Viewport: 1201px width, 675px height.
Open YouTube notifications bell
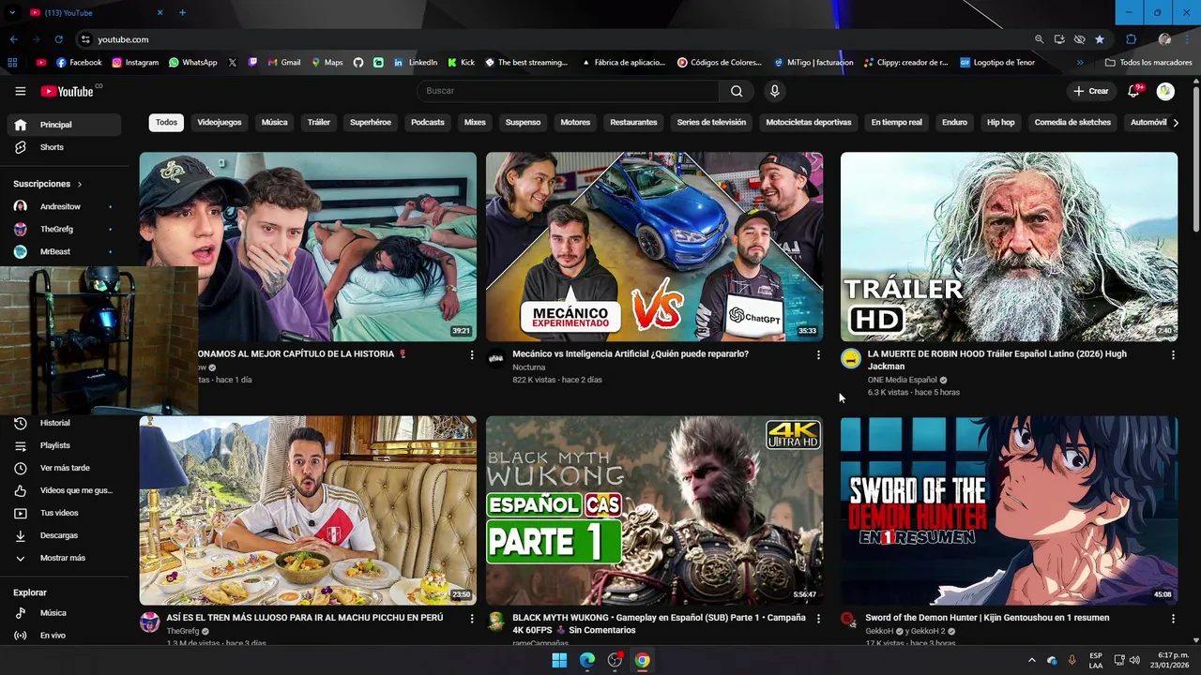[1133, 91]
